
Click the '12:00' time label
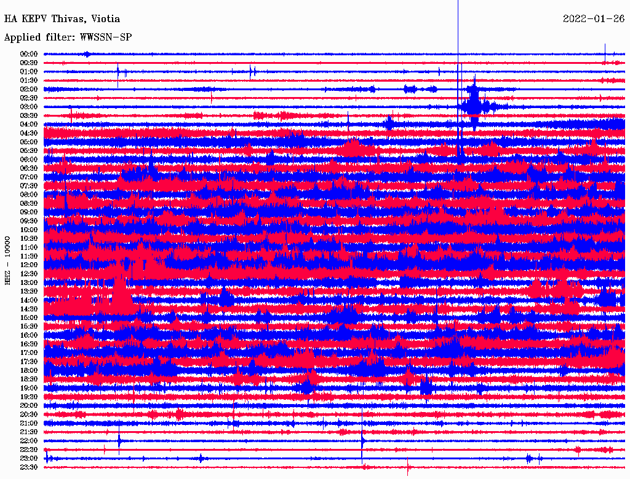29,265
